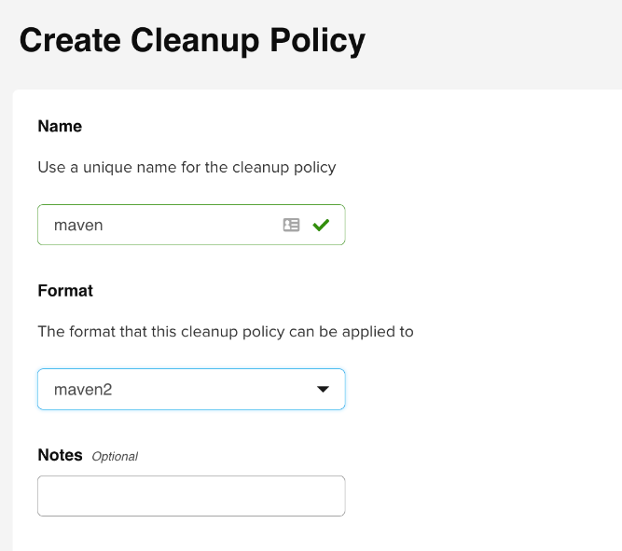This screenshot has width=622, height=551.
Task: Click the Optional text beside Notes
Action: pyautogui.click(x=115, y=457)
